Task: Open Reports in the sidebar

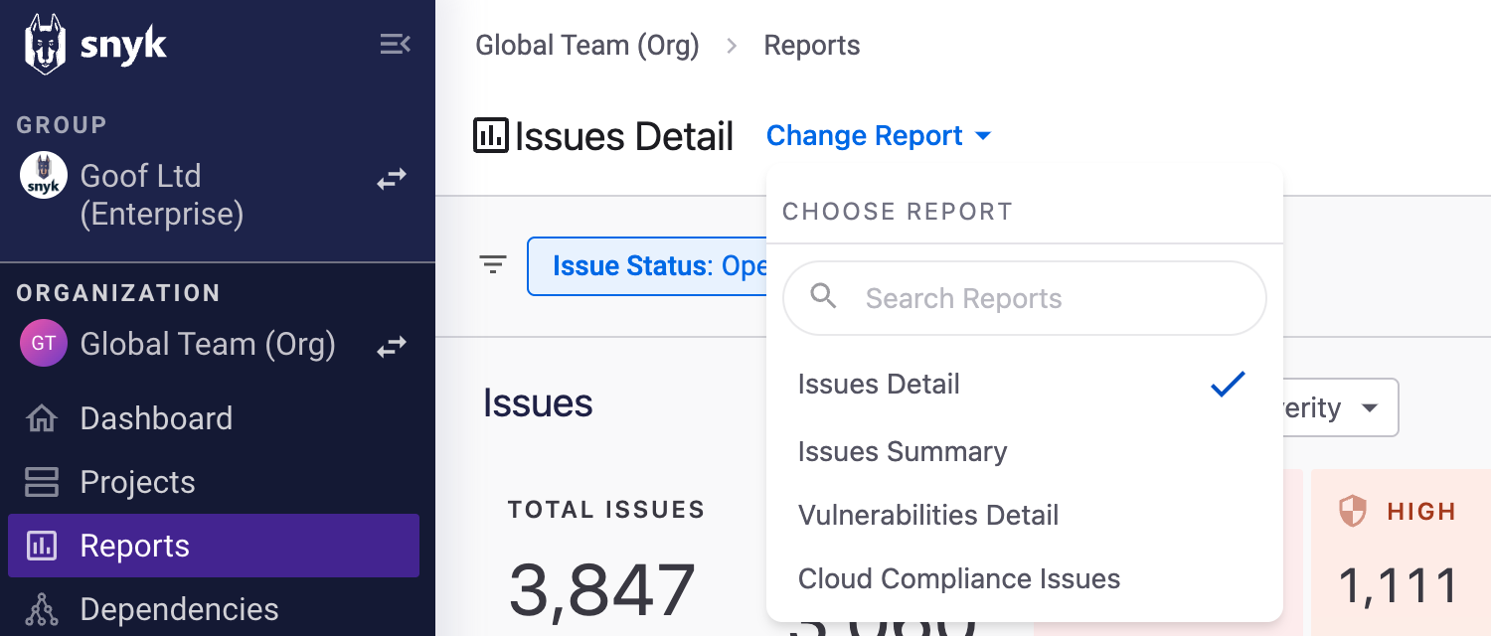Action: coord(214,546)
